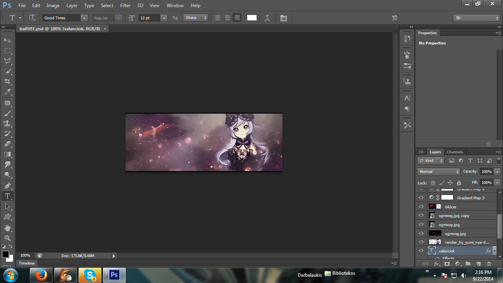Select the Dodge tool

click(x=7, y=175)
